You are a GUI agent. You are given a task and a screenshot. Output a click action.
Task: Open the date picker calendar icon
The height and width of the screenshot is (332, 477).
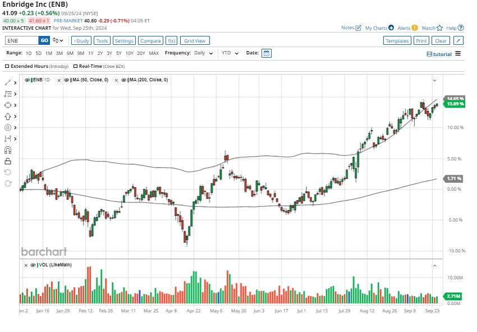click(x=267, y=53)
